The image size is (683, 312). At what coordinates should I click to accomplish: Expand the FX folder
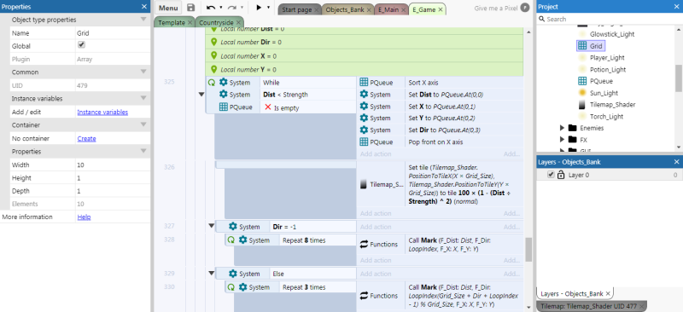[563, 140]
